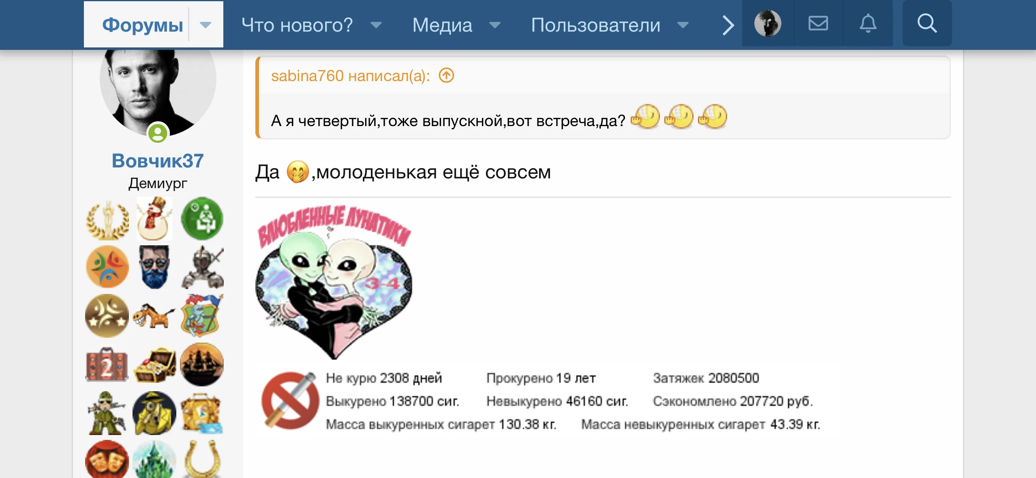The image size is (1036, 478).
Task: Open the Медиа menu item
Action: pos(442,25)
